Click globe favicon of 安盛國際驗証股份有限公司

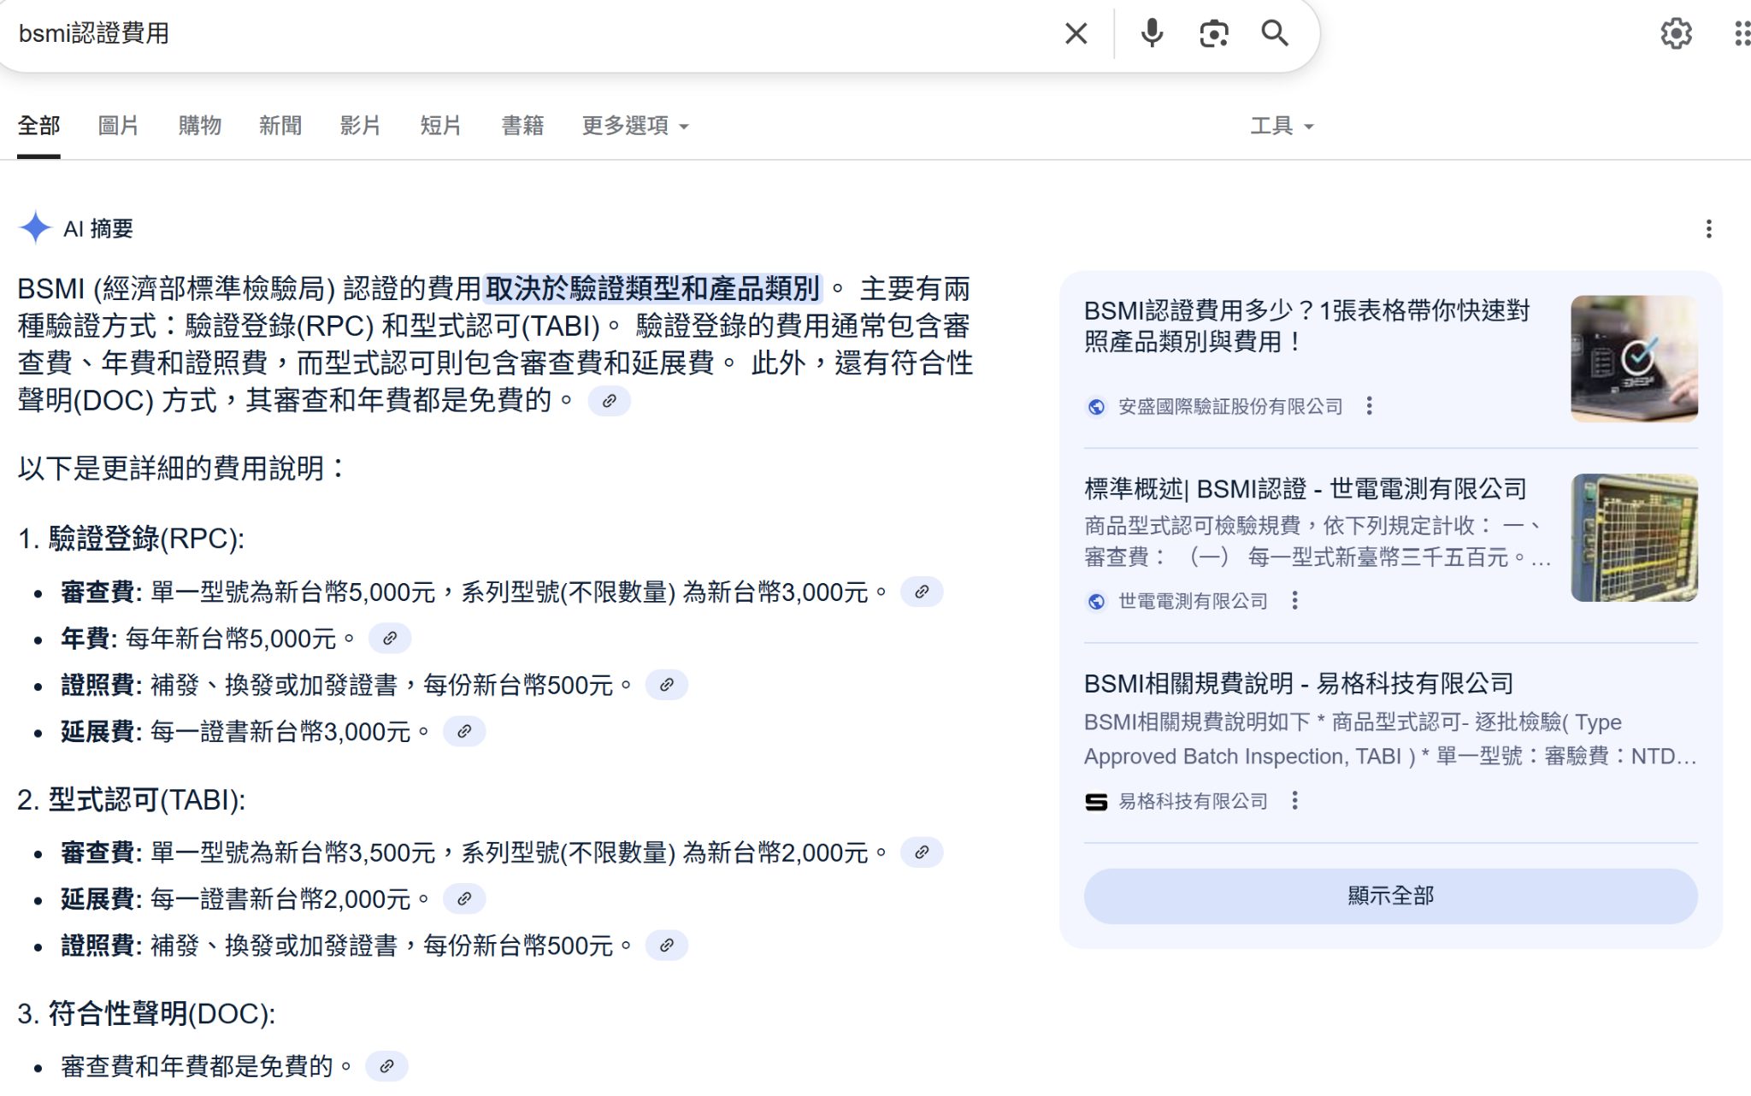(x=1095, y=407)
